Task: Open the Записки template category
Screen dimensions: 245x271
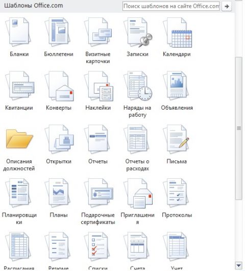Action: (137, 32)
